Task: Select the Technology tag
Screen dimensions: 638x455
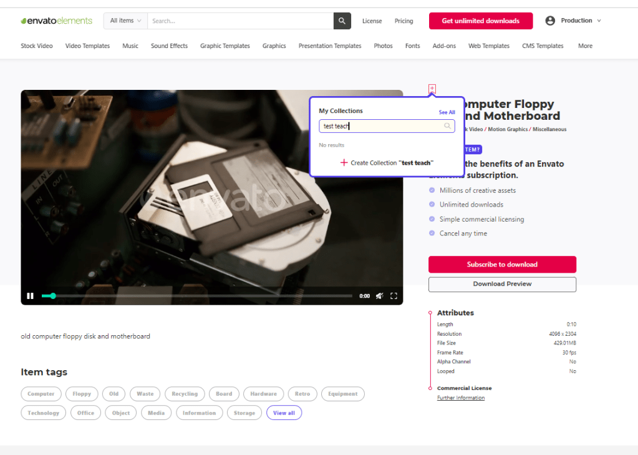Action: (44, 413)
